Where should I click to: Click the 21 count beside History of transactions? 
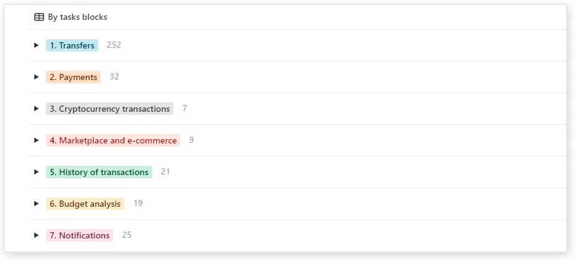165,172
